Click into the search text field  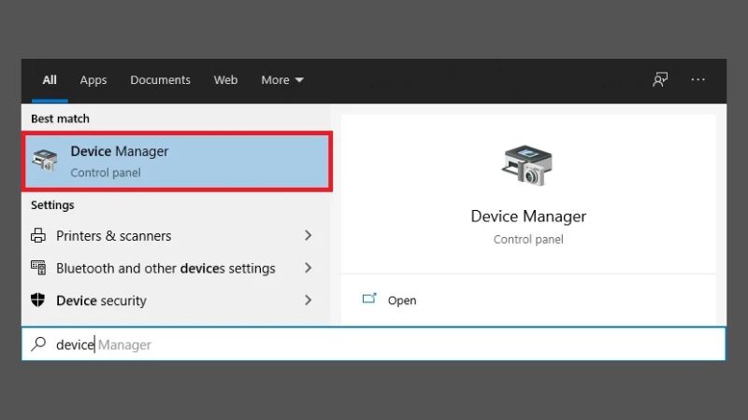point(374,344)
